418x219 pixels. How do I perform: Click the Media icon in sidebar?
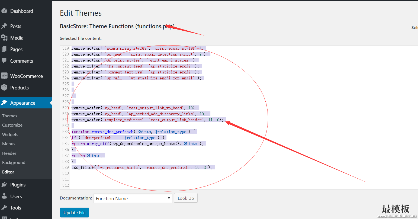(4, 38)
